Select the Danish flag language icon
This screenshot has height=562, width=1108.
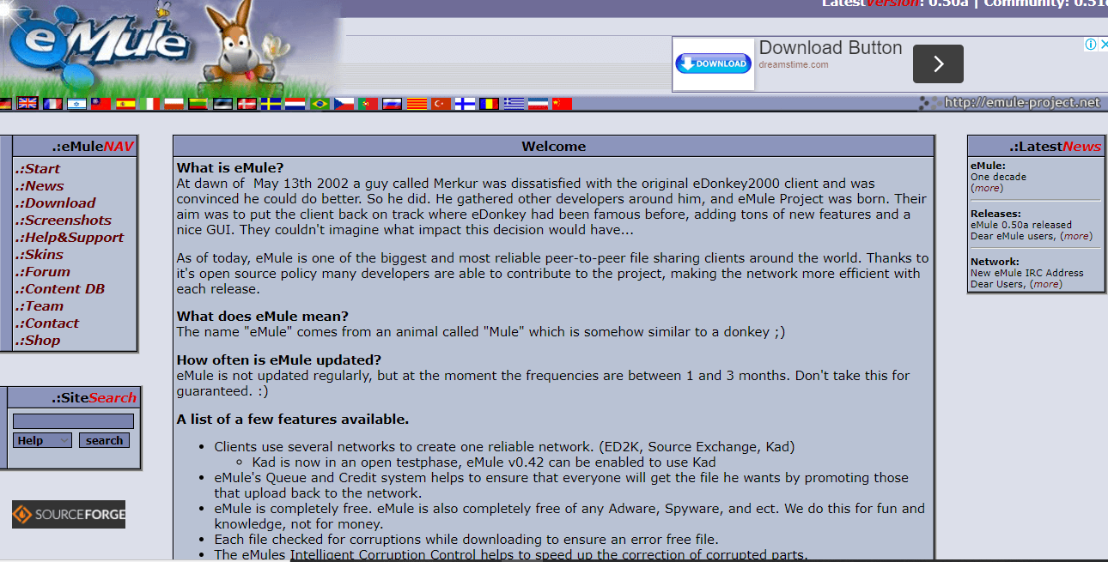point(247,103)
